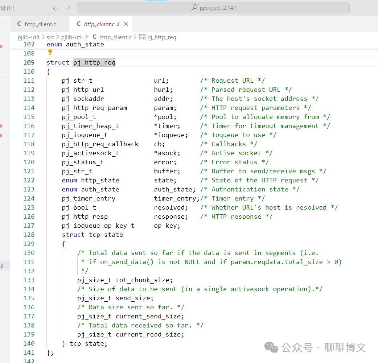The height and width of the screenshot is (363, 378).
Task: Click the closing } tcp_state; line
Action: pos(85,343)
